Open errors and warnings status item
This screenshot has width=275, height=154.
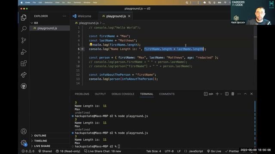(28, 151)
